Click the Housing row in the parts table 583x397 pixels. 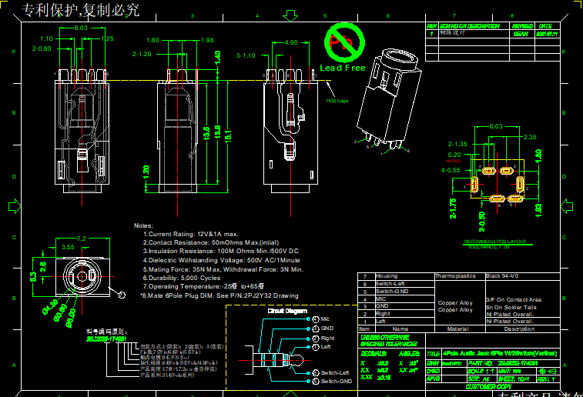pyautogui.click(x=387, y=276)
